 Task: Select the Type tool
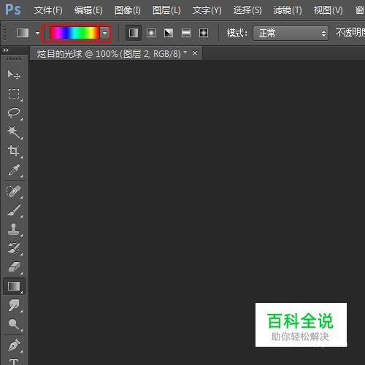point(14,361)
